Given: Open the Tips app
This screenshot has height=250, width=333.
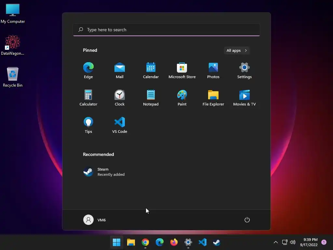Looking at the screenshot, I should [x=88, y=125].
